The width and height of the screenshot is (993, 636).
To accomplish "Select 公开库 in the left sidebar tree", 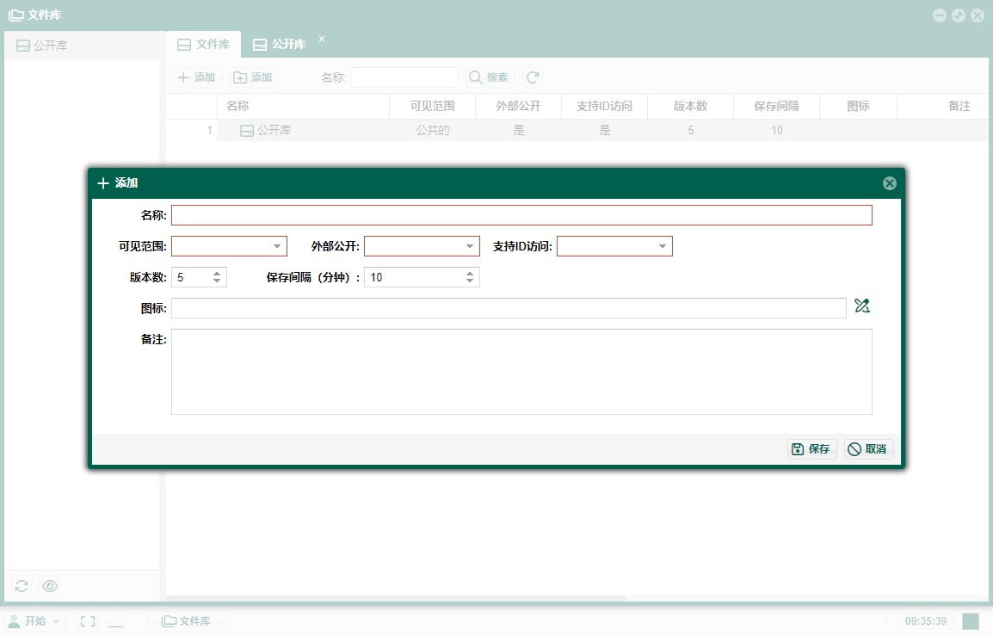I will (x=50, y=46).
